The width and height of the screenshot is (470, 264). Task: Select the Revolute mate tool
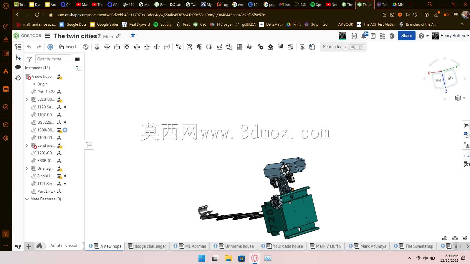[x=107, y=47]
